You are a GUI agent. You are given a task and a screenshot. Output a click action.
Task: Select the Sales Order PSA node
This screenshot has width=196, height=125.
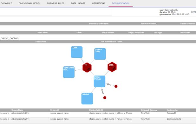pos(69,72)
